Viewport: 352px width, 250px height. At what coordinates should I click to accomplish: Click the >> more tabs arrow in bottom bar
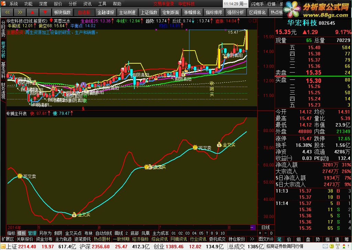point(252,239)
